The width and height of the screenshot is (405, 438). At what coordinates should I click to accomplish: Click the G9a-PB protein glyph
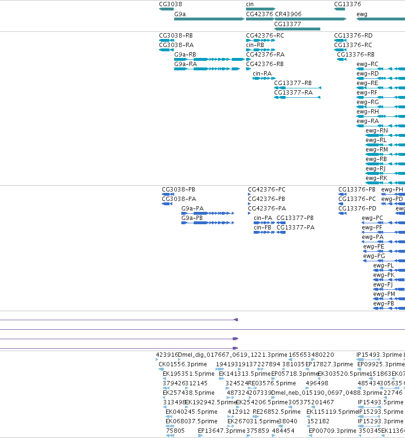click(x=207, y=223)
